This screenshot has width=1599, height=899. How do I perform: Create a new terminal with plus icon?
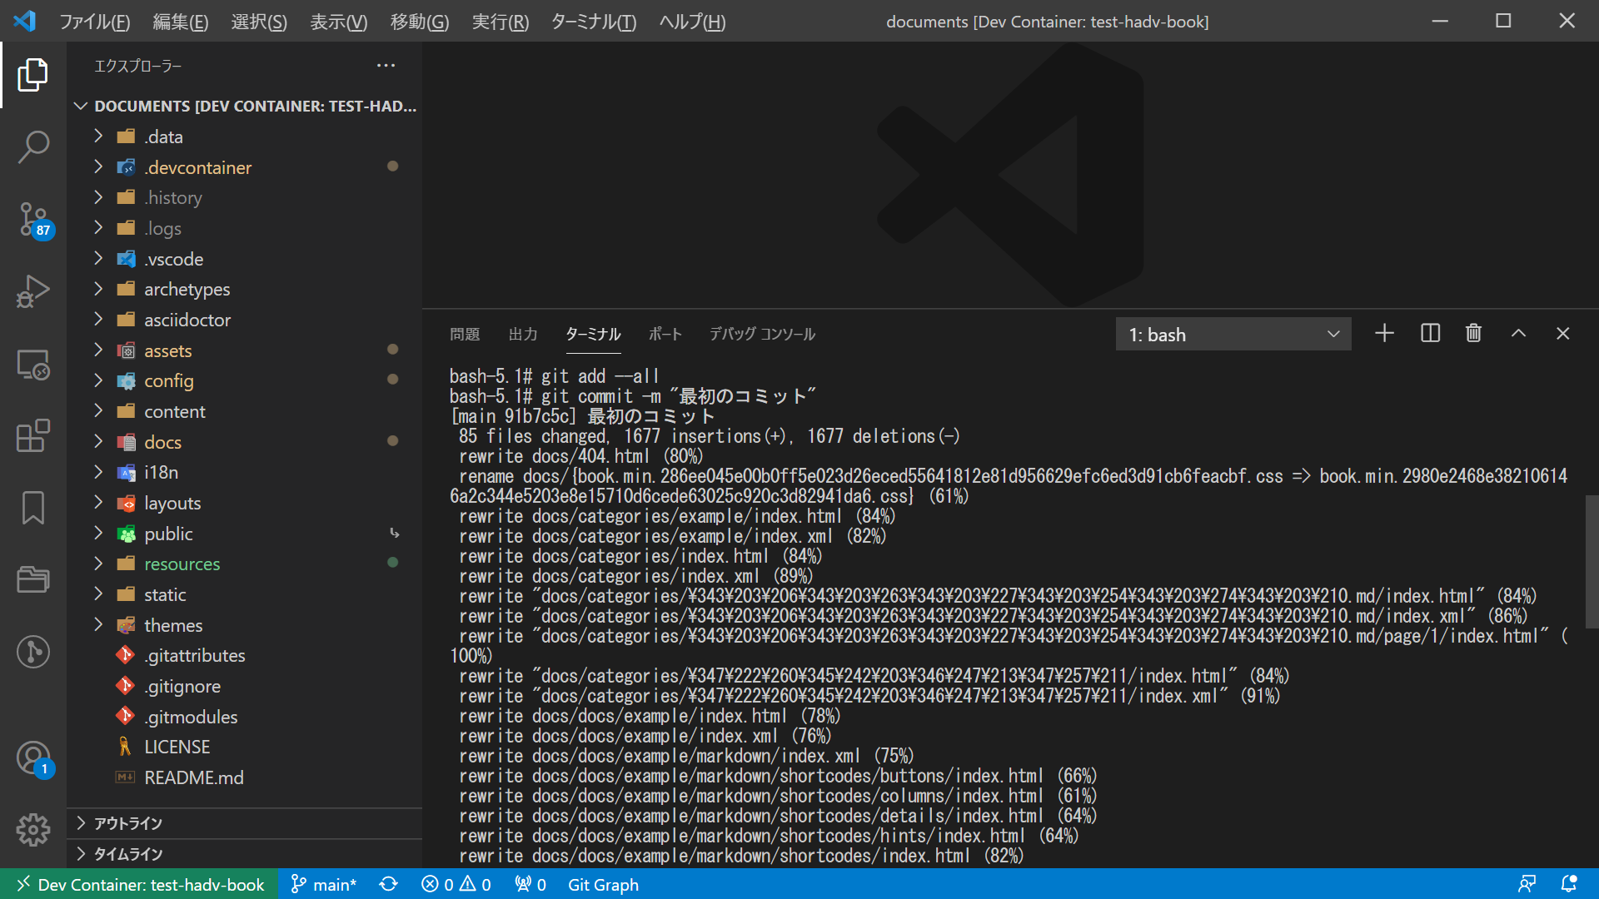(x=1384, y=334)
